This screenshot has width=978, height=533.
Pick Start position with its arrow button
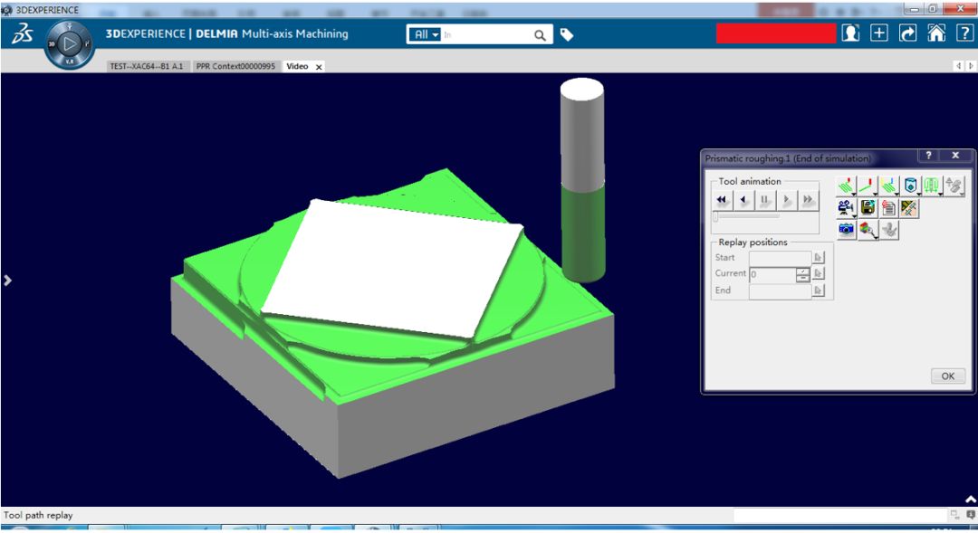click(x=819, y=258)
